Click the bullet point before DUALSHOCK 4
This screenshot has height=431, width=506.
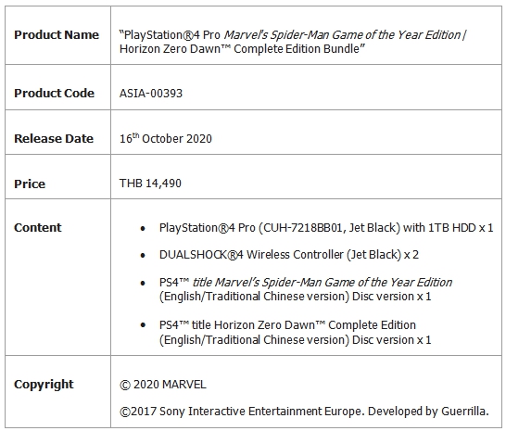tap(143, 256)
